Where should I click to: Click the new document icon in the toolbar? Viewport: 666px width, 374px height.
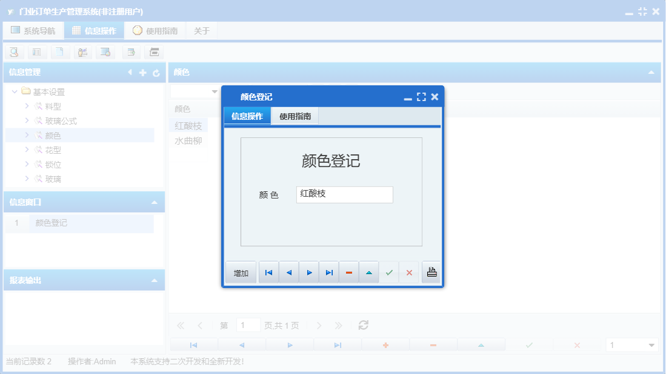(60, 52)
